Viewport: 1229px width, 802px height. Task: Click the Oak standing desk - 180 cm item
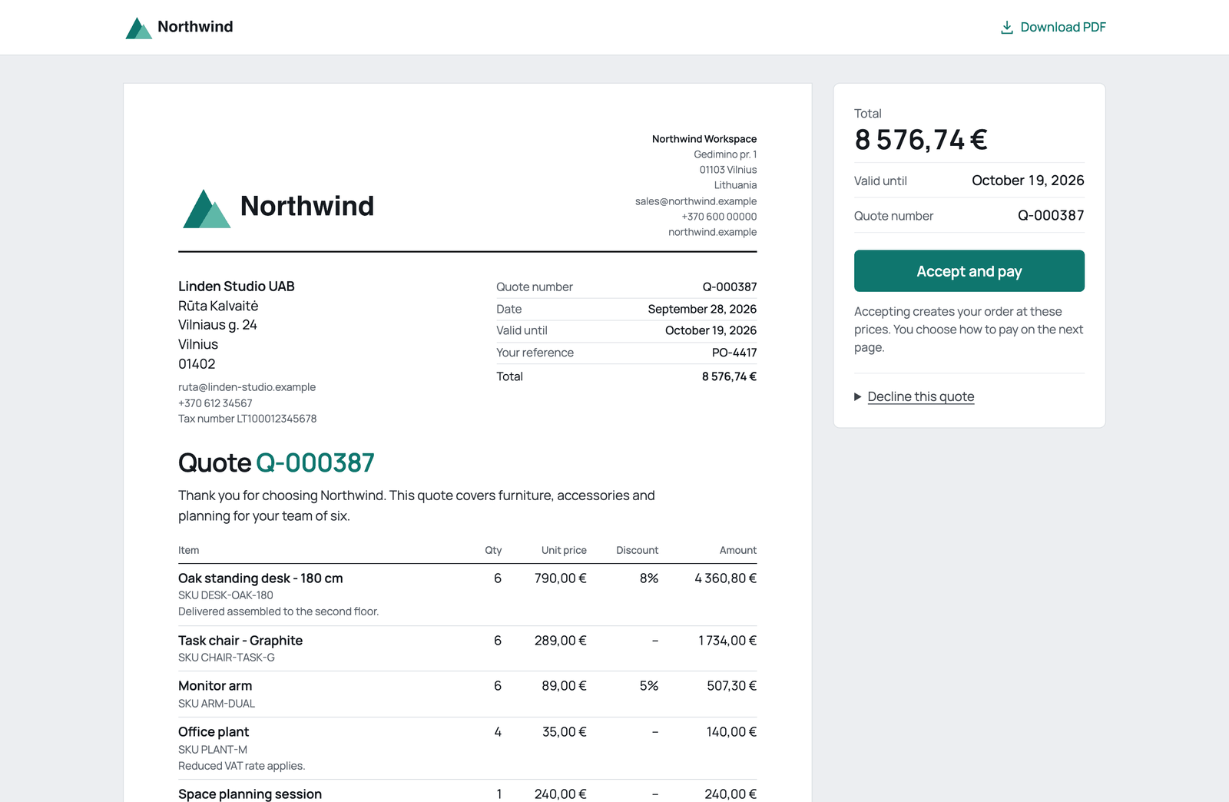coord(260,578)
